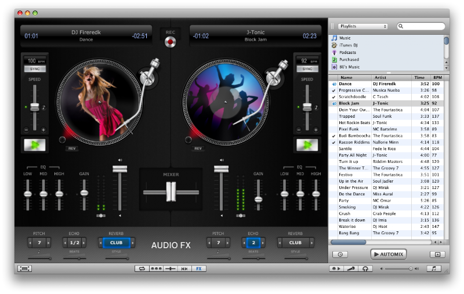Open the loop controls in the bottom toolbar

pos(142,268)
